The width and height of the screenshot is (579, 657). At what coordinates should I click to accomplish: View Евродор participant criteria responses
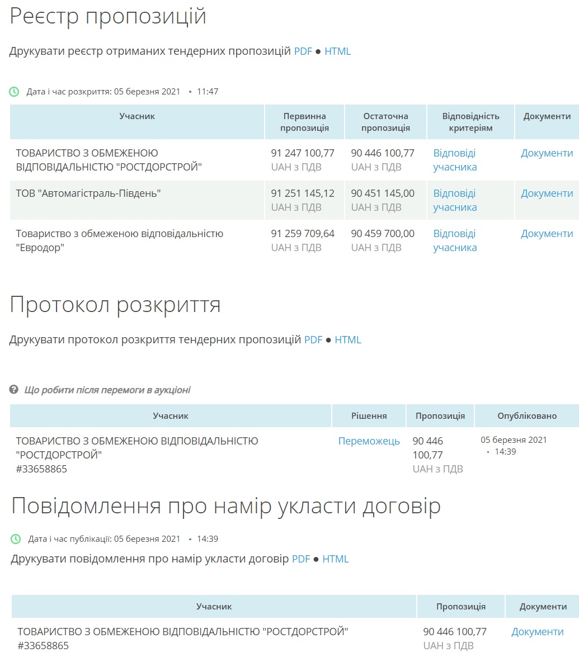click(x=454, y=240)
